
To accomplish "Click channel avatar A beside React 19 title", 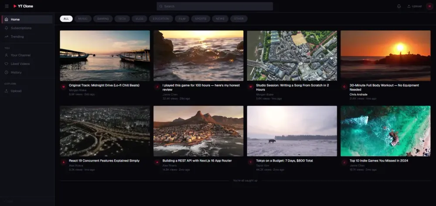I will click(63, 162).
